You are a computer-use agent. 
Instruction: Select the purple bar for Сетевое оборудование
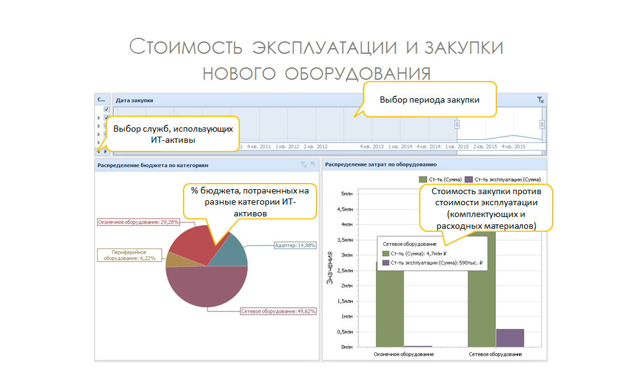click(x=510, y=338)
